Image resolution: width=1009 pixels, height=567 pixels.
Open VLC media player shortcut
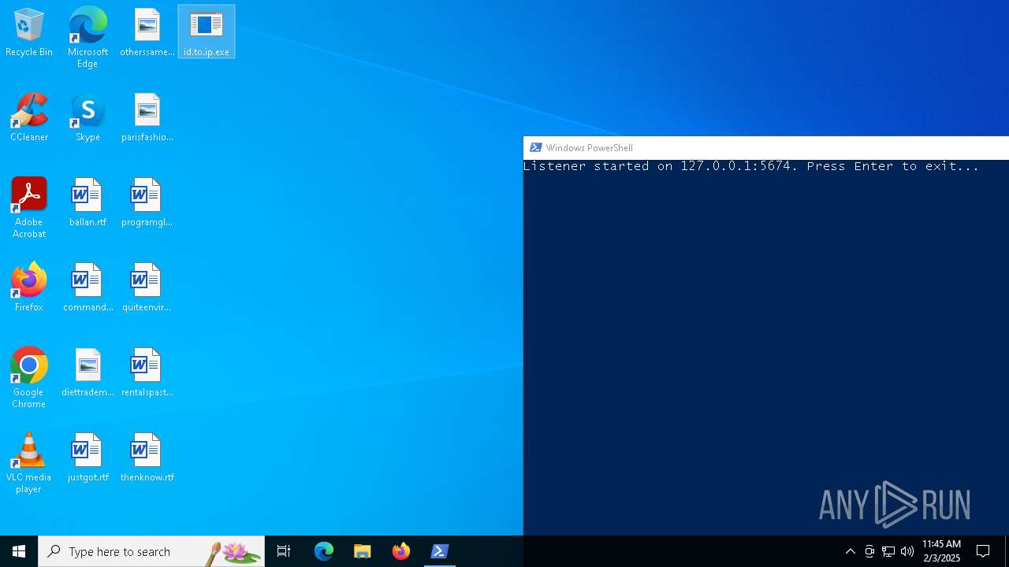click(29, 462)
